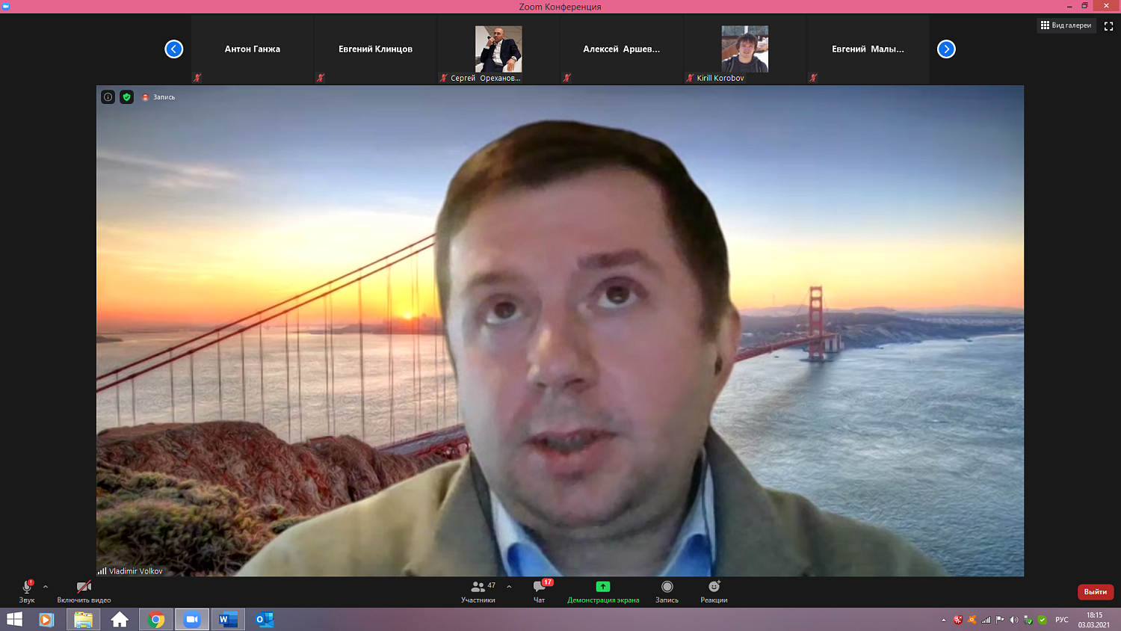Switch to gallery view (Вид галереи)
The height and width of the screenshot is (631, 1121).
(1066, 25)
